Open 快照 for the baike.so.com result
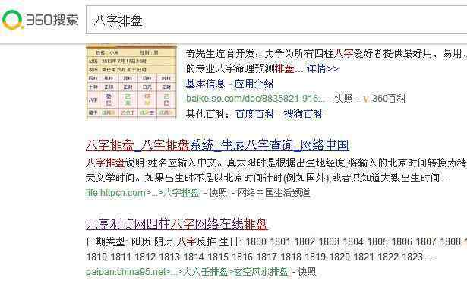 coord(343,99)
